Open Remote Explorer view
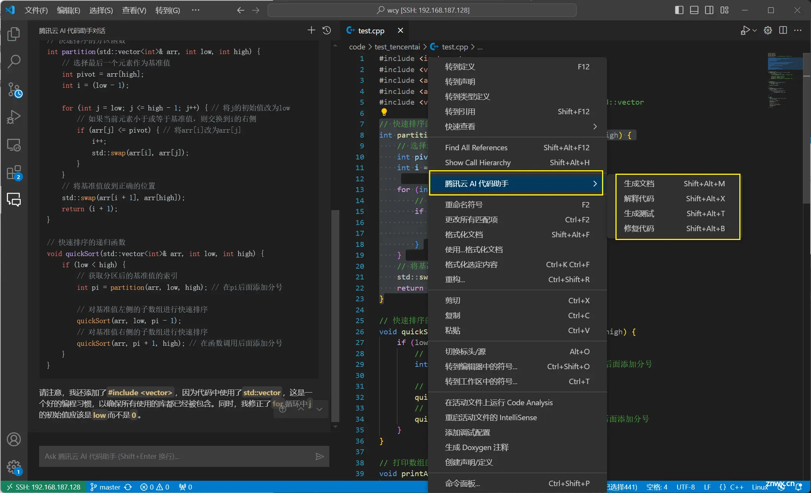This screenshot has width=811, height=493. point(14,145)
